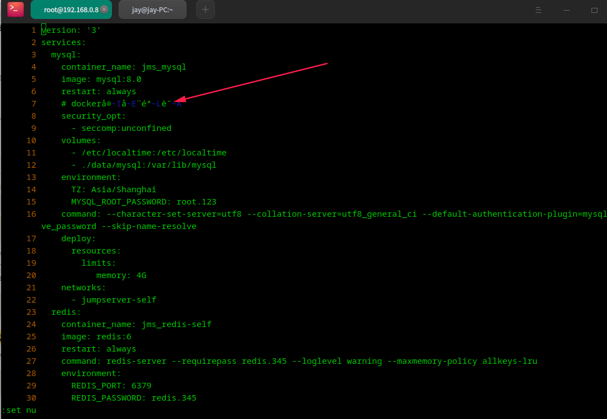
Task: Click "restart: always" on line 26
Action: [x=99, y=349]
